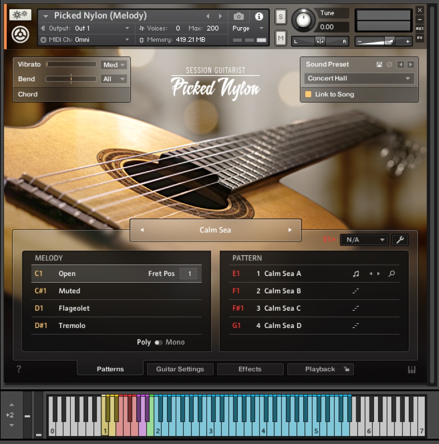Screen dimensions: 439x444
Task: Toggle the PV button
Action: point(420,38)
